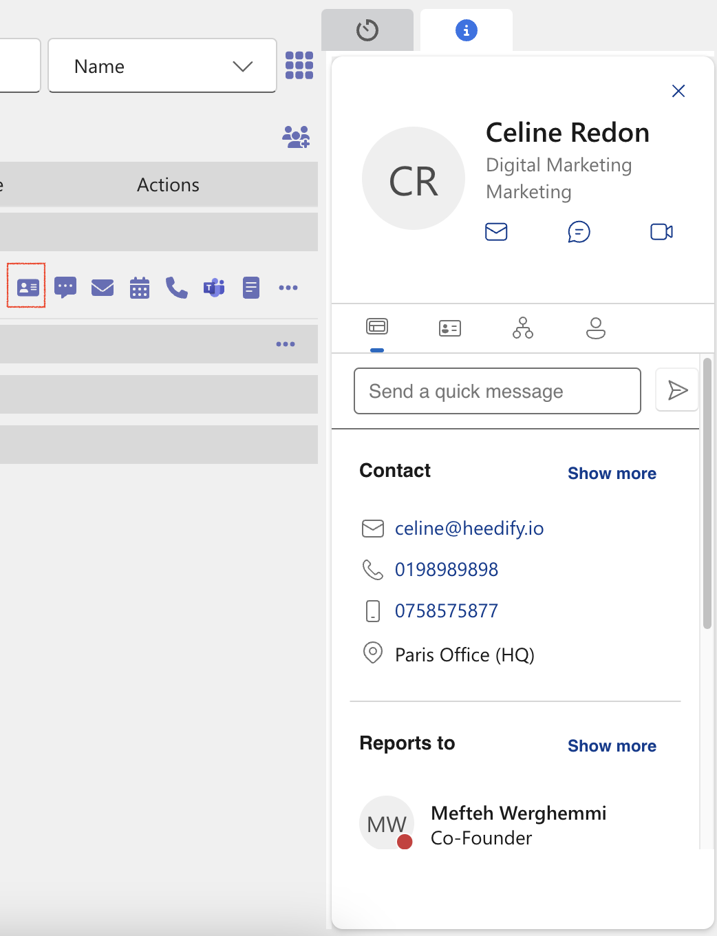Viewport: 717px width, 936px height.
Task: Click the phone icon beside 0198989898
Action: (x=373, y=570)
